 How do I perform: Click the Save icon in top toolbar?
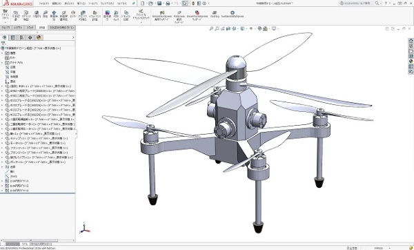coord(159,3)
